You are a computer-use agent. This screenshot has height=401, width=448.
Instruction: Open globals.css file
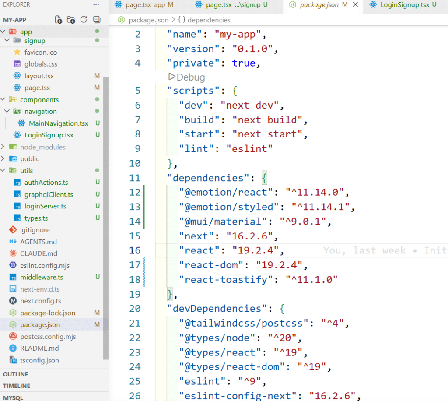tap(41, 64)
